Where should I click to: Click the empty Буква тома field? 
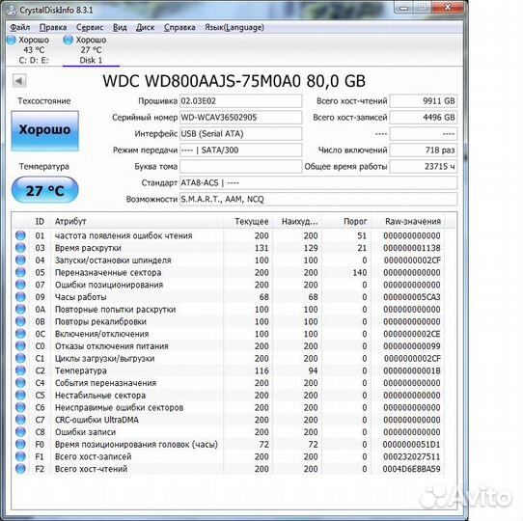click(240, 167)
